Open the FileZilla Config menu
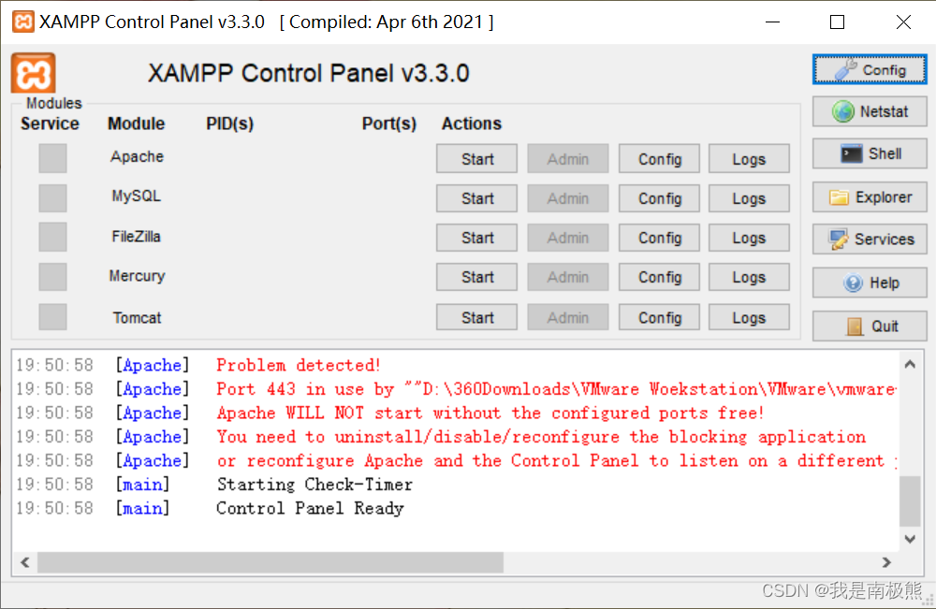Screen dimensions: 936x609 point(660,238)
